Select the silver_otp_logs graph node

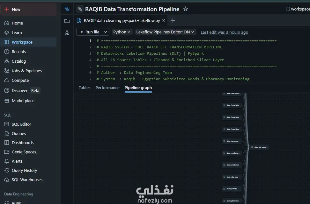232,177
